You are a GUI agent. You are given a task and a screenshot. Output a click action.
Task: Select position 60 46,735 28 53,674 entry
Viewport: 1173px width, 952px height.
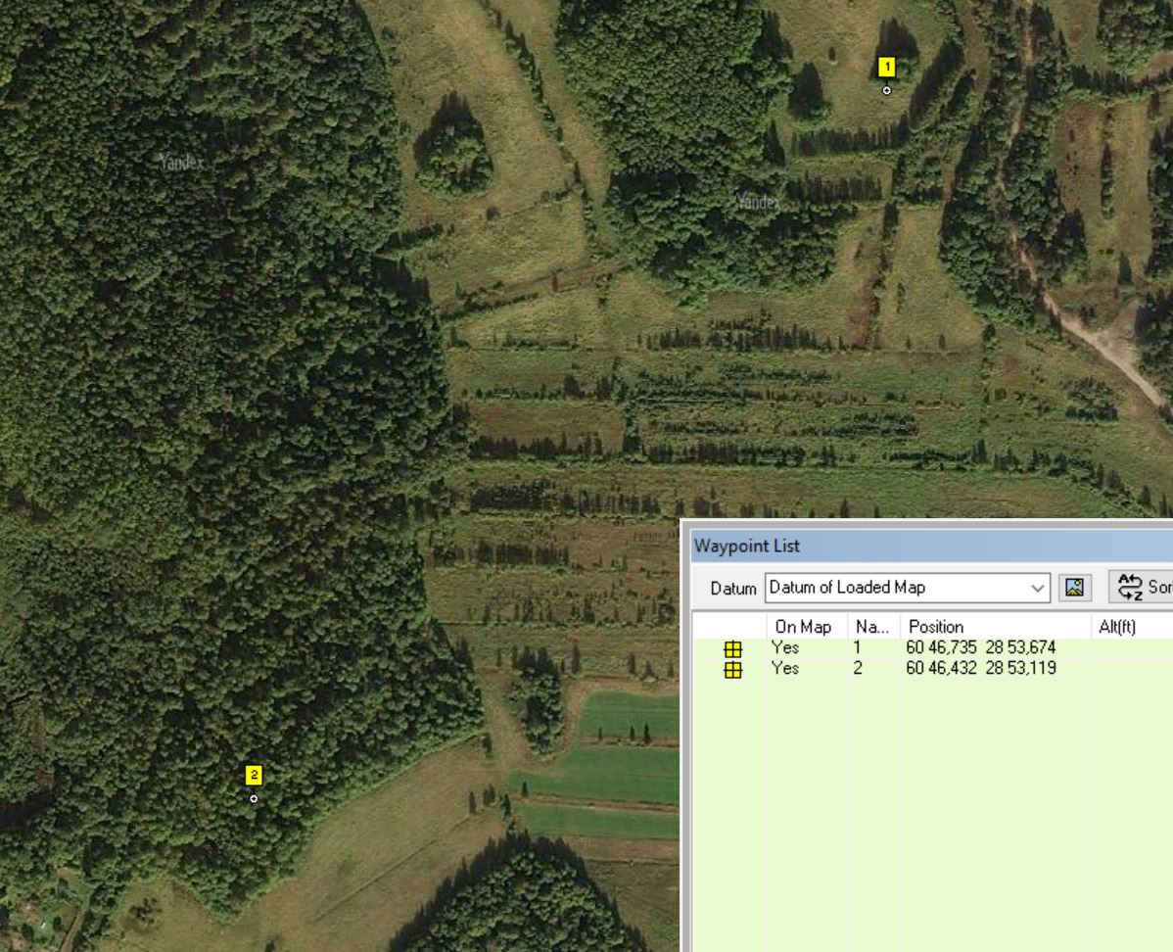tap(981, 647)
